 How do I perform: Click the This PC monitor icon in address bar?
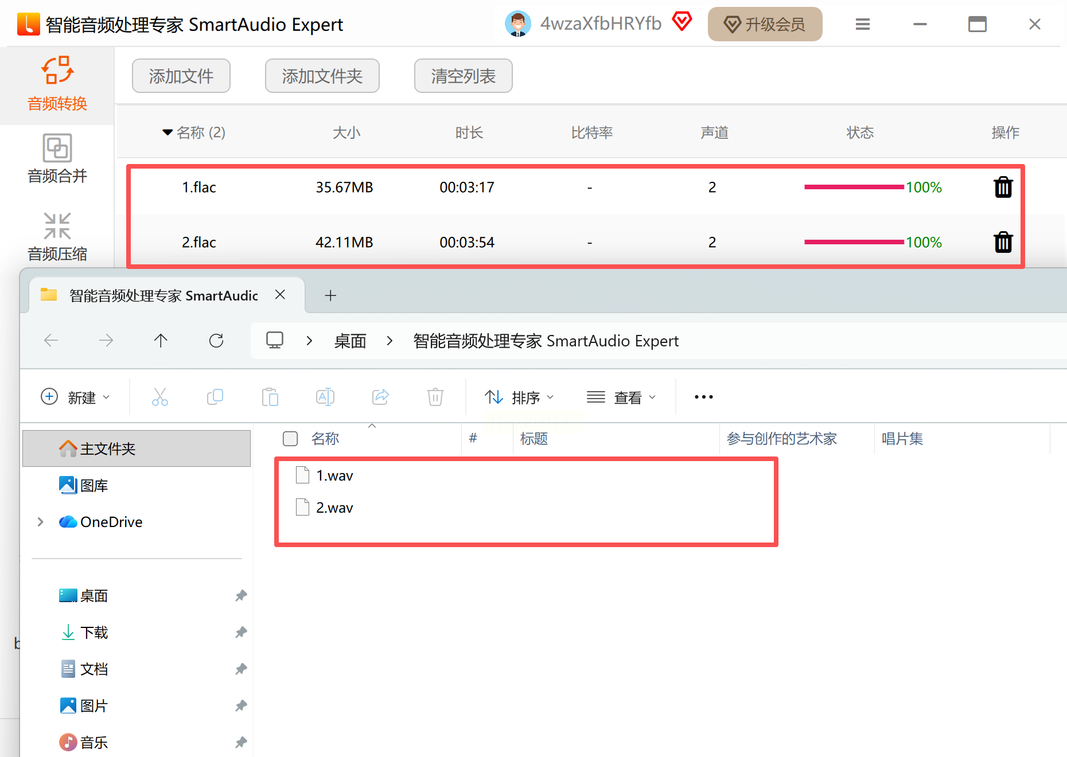tap(275, 341)
